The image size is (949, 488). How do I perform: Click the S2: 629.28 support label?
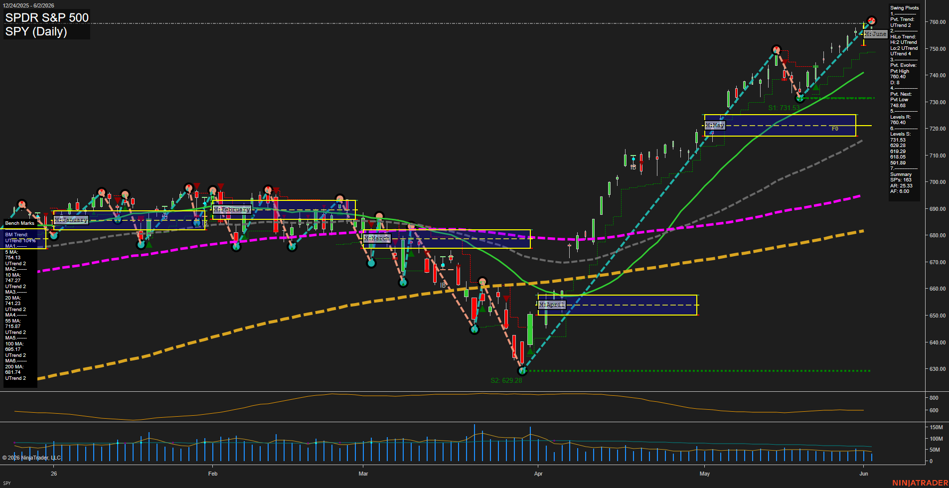tap(506, 380)
